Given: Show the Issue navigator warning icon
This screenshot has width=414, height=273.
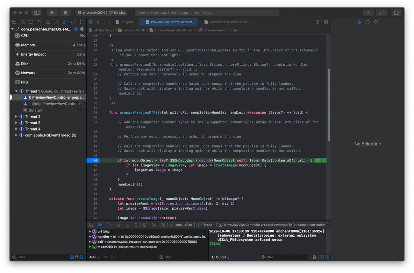Looking at the screenshot, I should 48,22.
